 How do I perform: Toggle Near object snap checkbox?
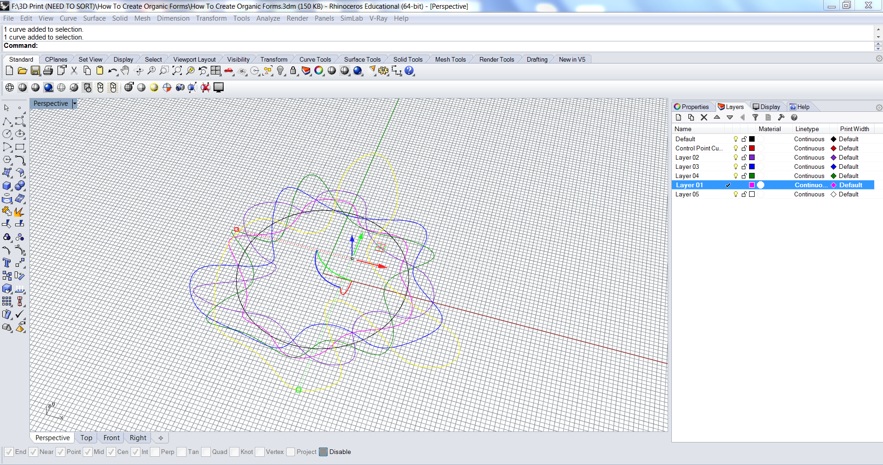point(33,452)
